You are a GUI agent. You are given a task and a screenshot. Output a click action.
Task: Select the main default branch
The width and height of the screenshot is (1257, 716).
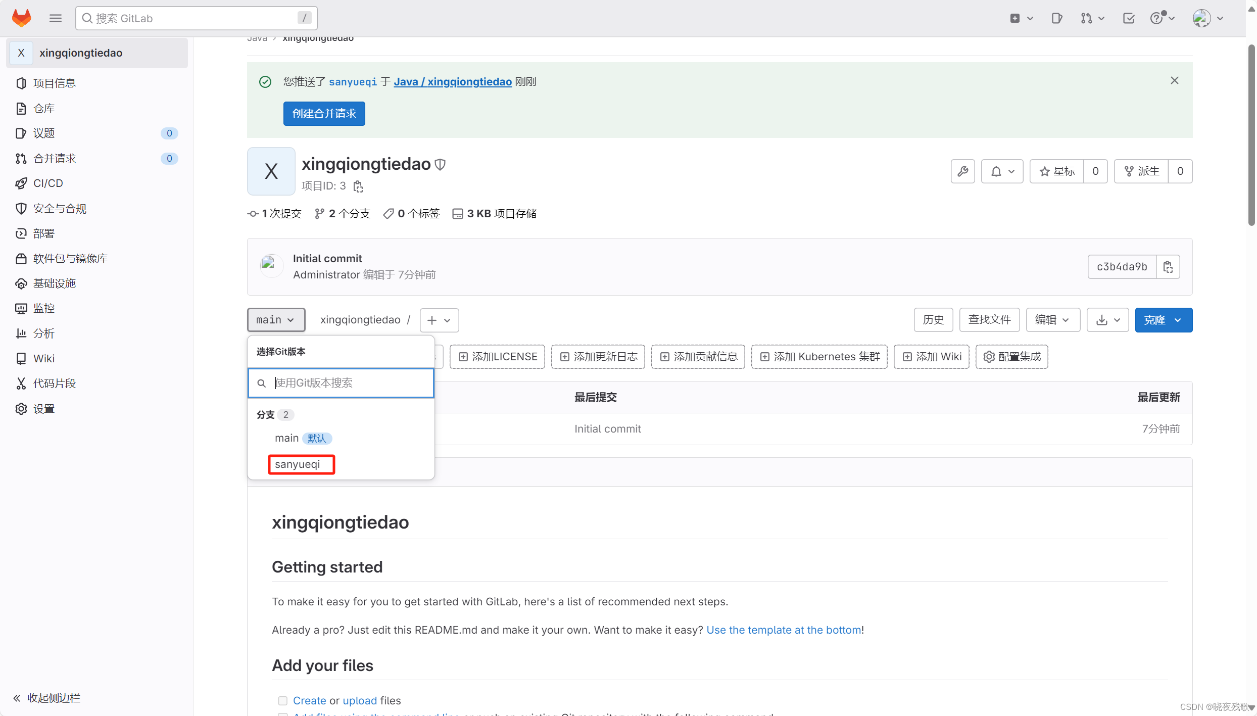[341, 438]
